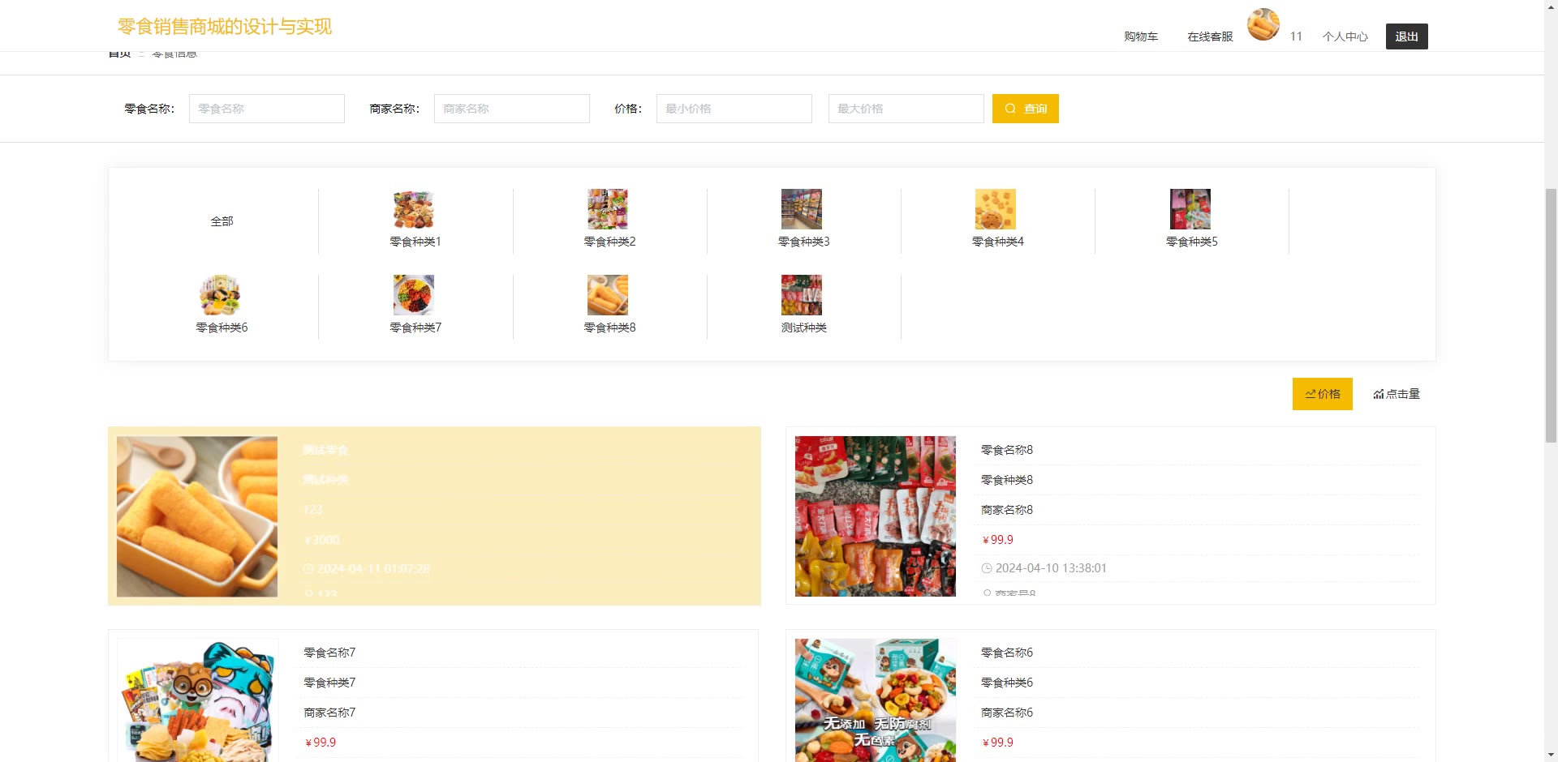Viewport: 1558px width, 762px height.
Task: Click the 商家名称6 text
Action: [1007, 713]
